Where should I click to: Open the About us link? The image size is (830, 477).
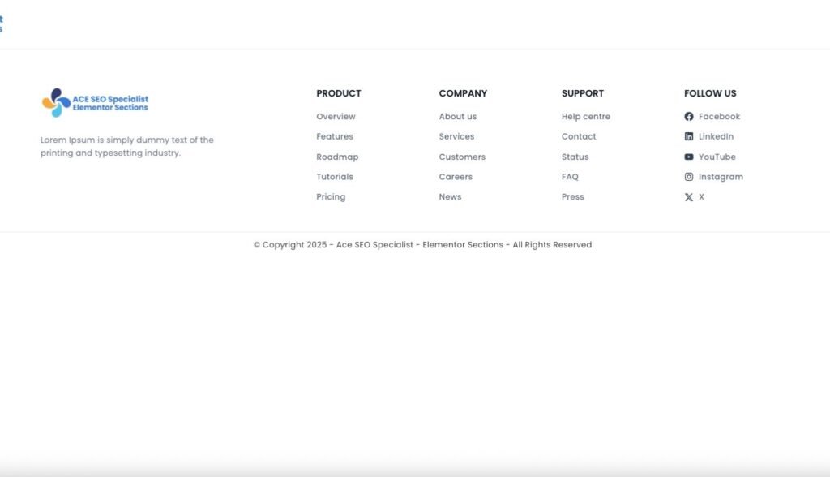[x=458, y=117]
